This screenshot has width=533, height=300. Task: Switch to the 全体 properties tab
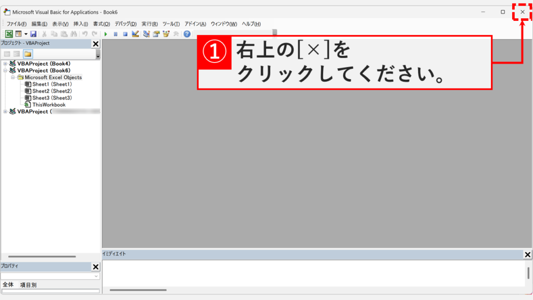8,285
